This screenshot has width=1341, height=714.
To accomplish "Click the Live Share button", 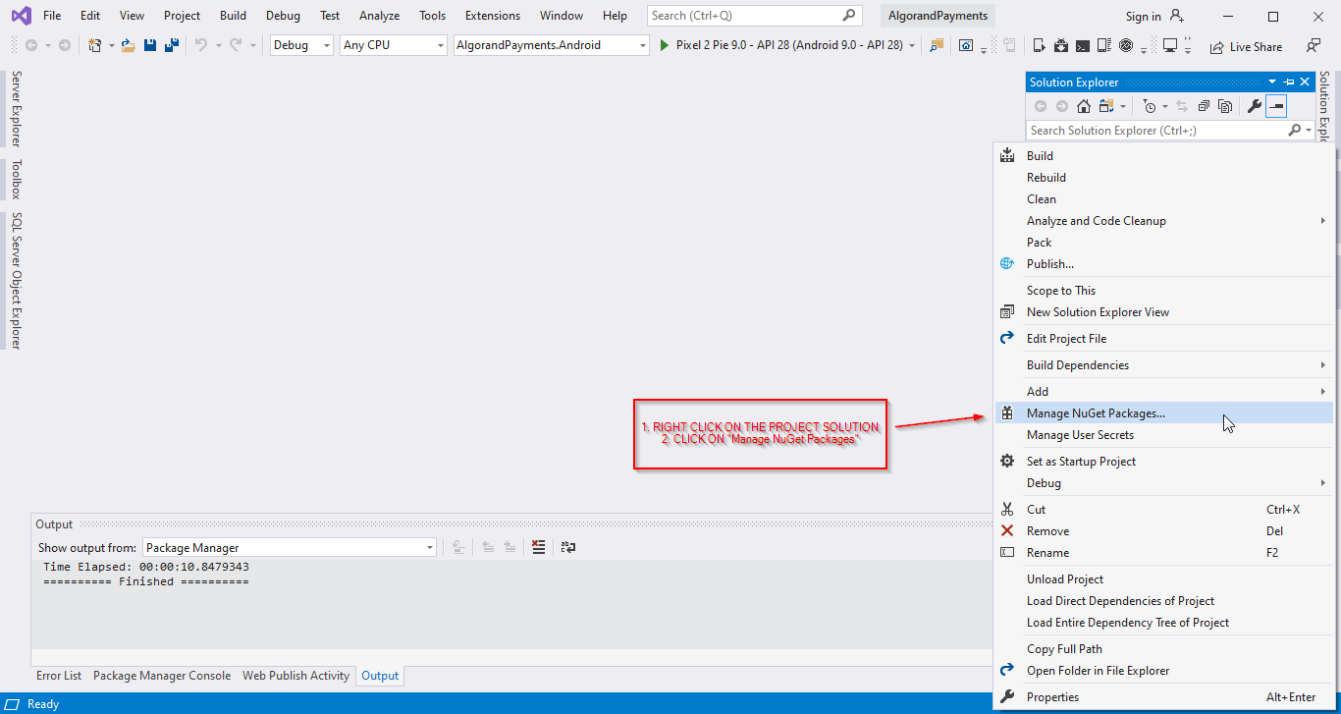I will 1246,46.
